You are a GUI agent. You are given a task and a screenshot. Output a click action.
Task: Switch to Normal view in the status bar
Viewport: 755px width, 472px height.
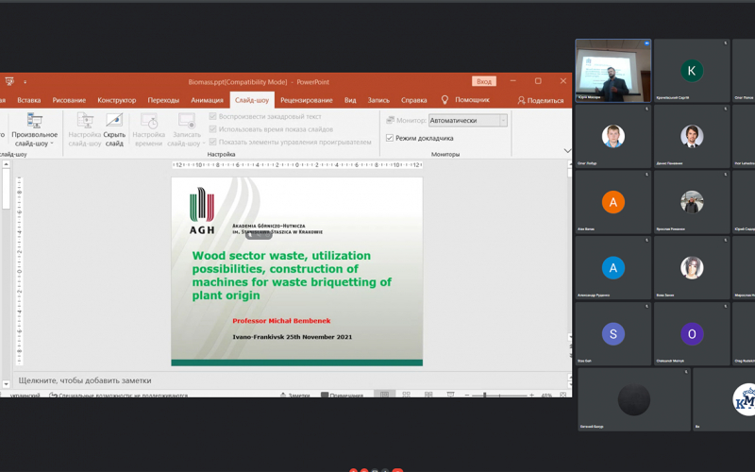tap(384, 395)
